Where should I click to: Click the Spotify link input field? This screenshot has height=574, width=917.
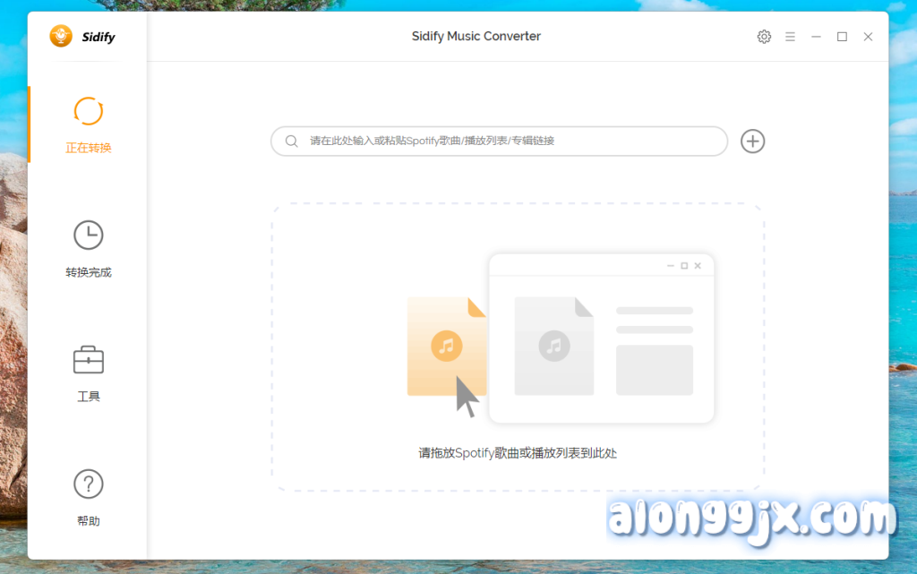click(x=510, y=141)
